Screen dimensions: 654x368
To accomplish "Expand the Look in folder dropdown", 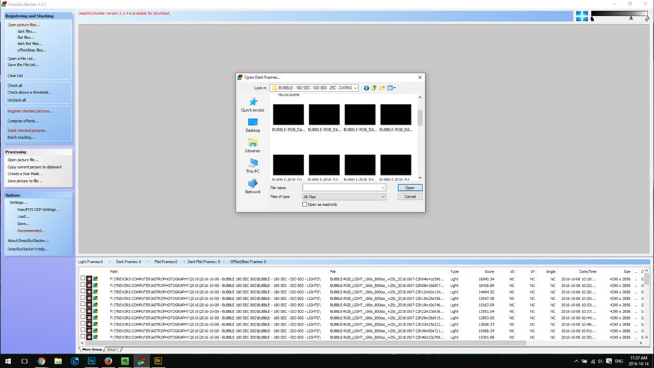I will tap(355, 88).
